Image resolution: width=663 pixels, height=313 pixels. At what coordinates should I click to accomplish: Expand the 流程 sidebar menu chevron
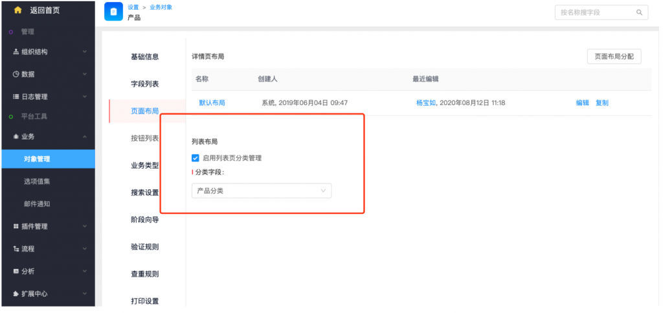(85, 249)
